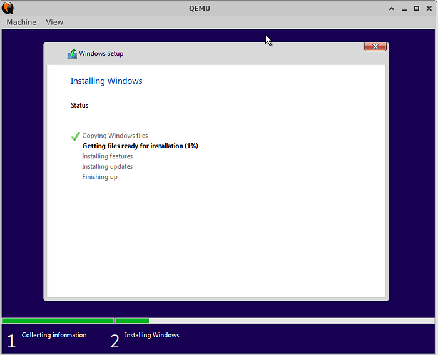Image resolution: width=438 pixels, height=355 pixels.
Task: Click the 'Windows Setup' title text
Action: [x=101, y=53]
